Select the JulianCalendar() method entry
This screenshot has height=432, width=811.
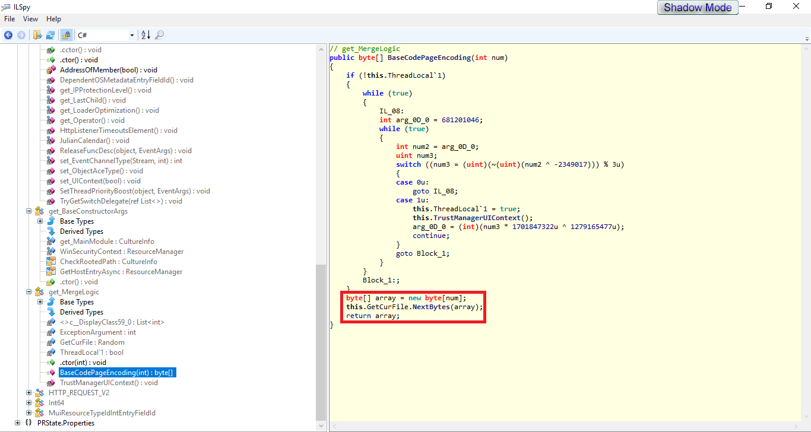click(x=94, y=141)
